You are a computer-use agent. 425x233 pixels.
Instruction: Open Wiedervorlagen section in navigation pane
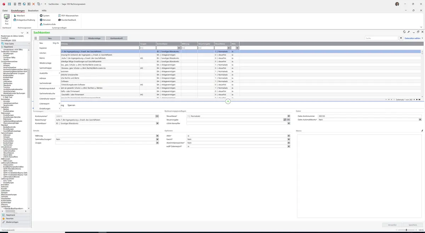pyautogui.click(x=15, y=222)
